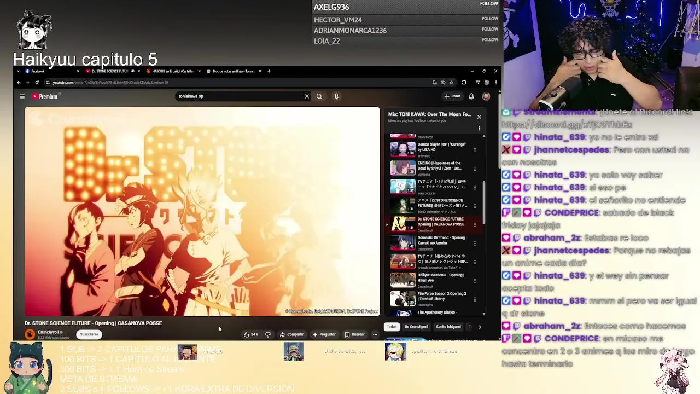Viewport: 700px width, 394px height.
Task: Click the Dr. STONE video player area
Action: [x=202, y=212]
